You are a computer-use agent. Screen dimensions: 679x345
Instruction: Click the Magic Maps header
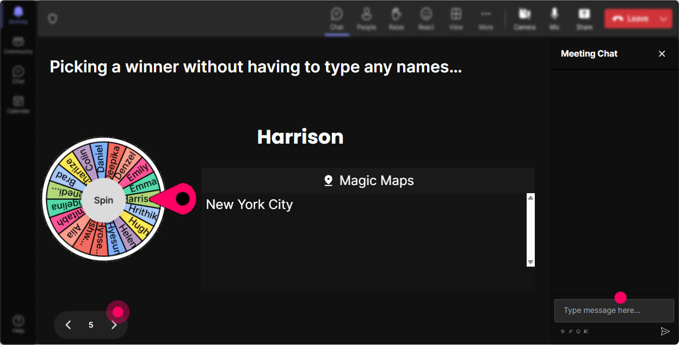(x=368, y=181)
